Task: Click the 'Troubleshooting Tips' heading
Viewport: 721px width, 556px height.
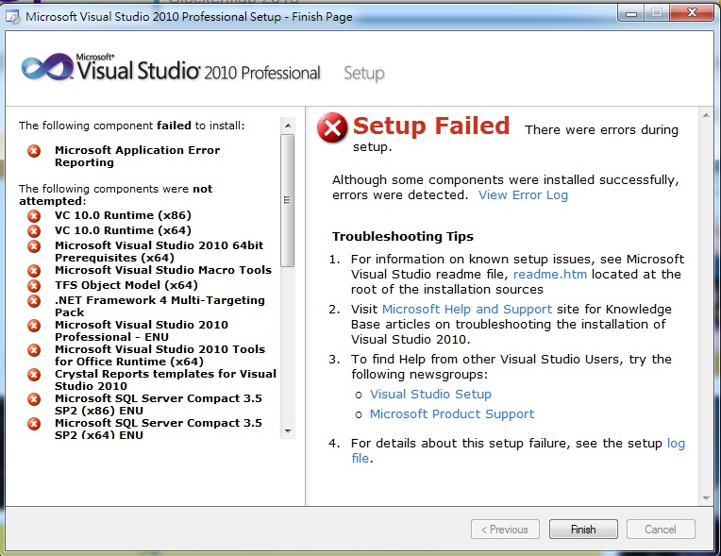Action: click(403, 236)
